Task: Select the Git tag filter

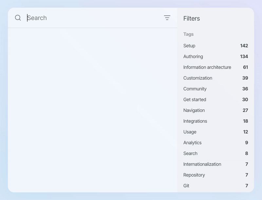Action: [x=186, y=186]
